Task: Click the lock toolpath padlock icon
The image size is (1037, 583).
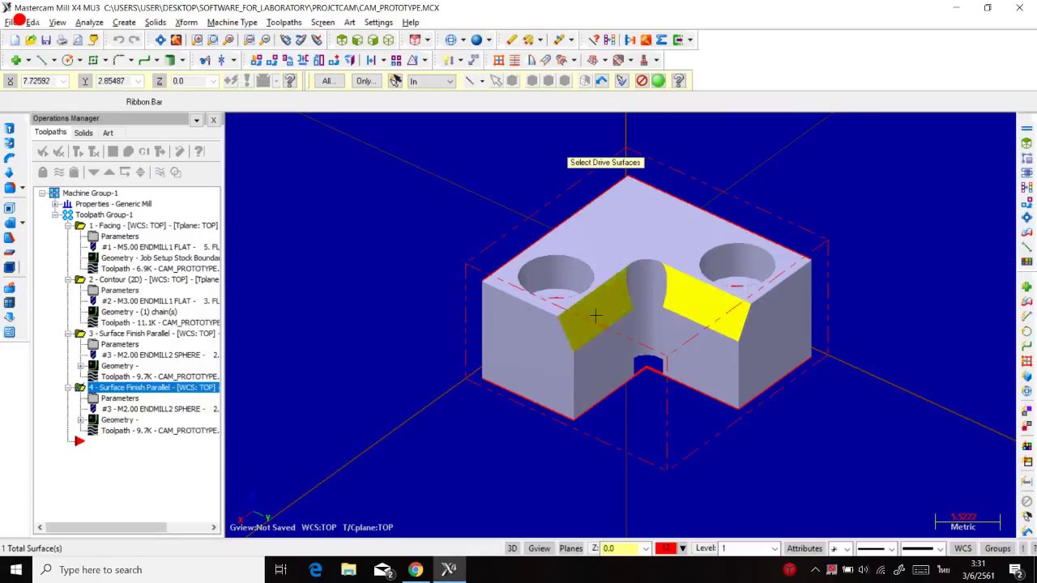Action: tap(43, 172)
